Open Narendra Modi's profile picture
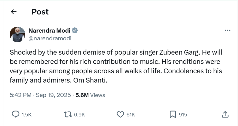This screenshot has width=238, height=126. coord(17,34)
